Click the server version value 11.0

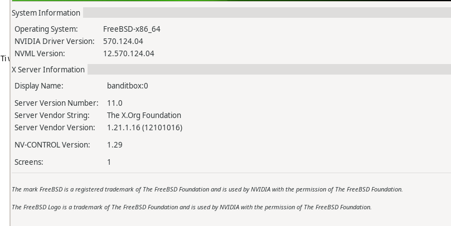point(115,103)
